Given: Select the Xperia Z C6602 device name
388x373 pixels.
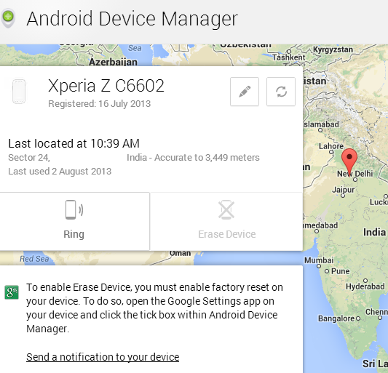Looking at the screenshot, I should [106, 86].
